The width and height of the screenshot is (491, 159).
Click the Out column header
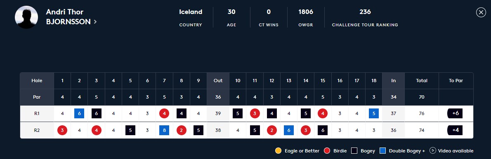pos(218,81)
